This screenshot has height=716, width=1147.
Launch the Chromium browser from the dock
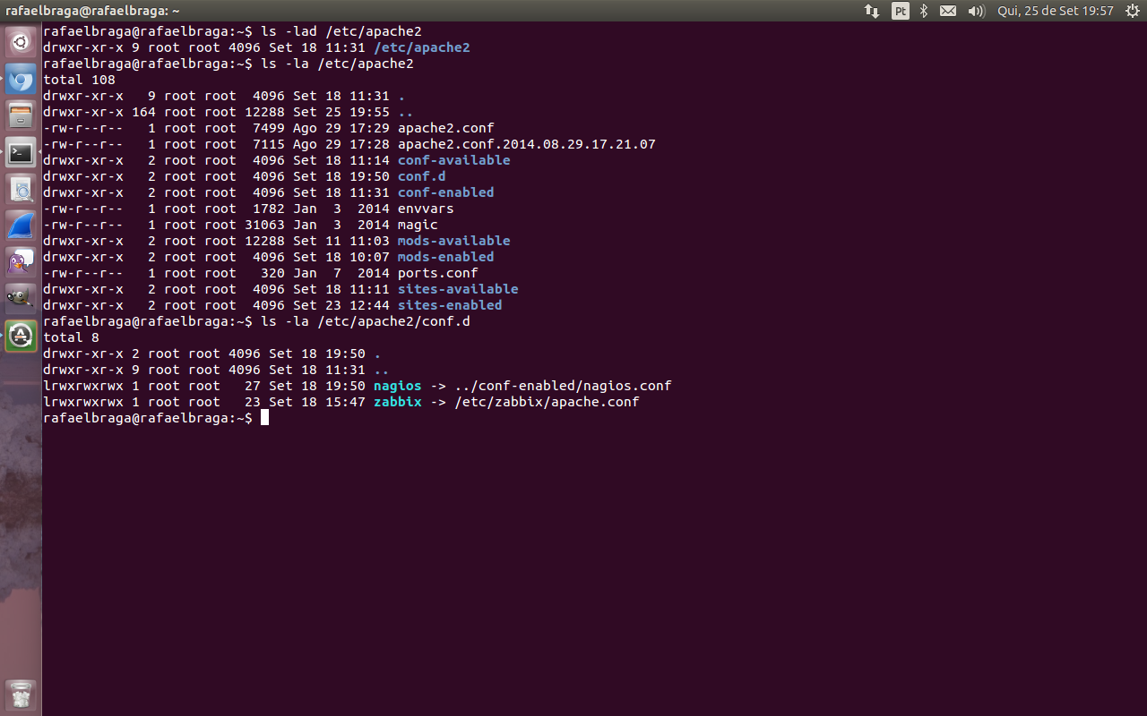[21, 80]
